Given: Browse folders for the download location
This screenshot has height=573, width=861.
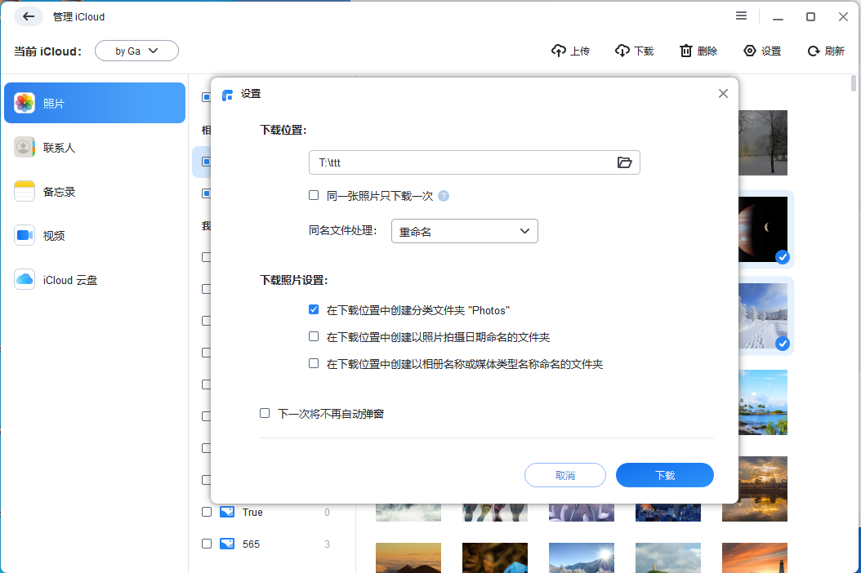Looking at the screenshot, I should pyautogui.click(x=625, y=162).
